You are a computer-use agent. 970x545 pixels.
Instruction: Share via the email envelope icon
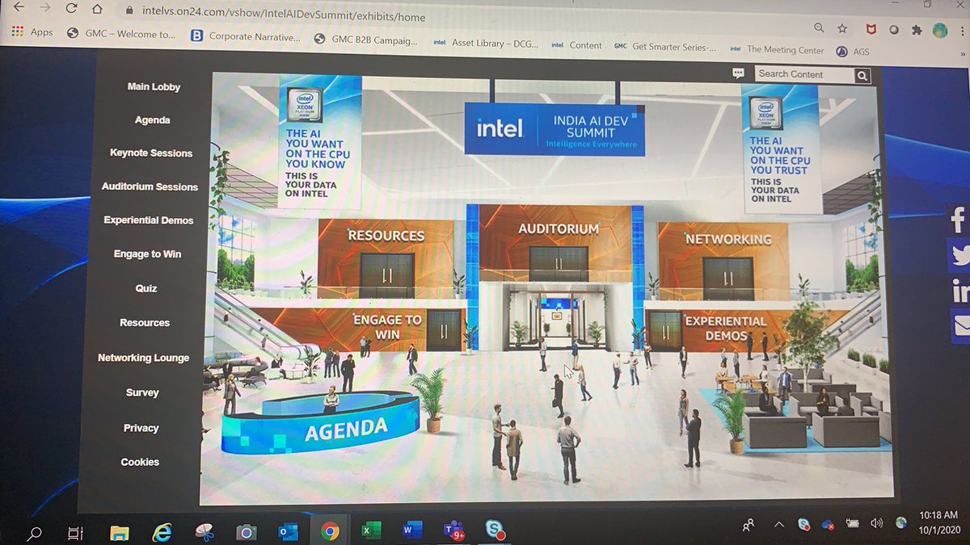click(960, 325)
